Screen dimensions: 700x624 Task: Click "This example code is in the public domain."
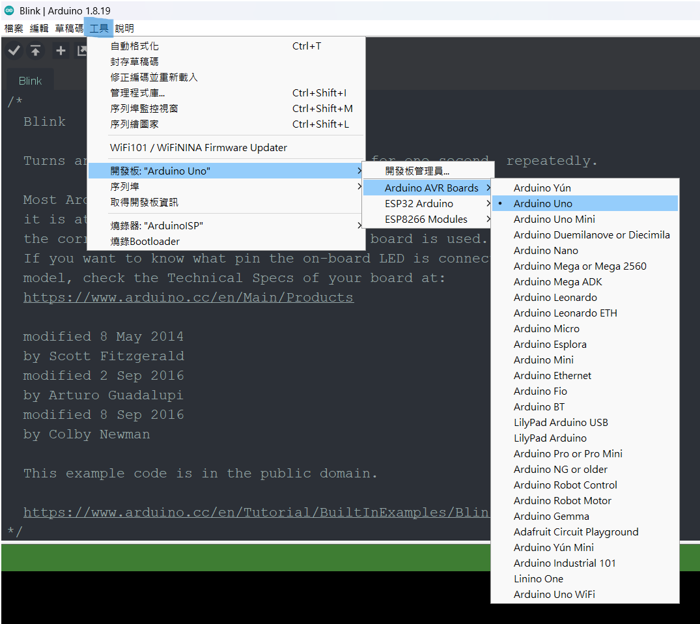click(201, 474)
